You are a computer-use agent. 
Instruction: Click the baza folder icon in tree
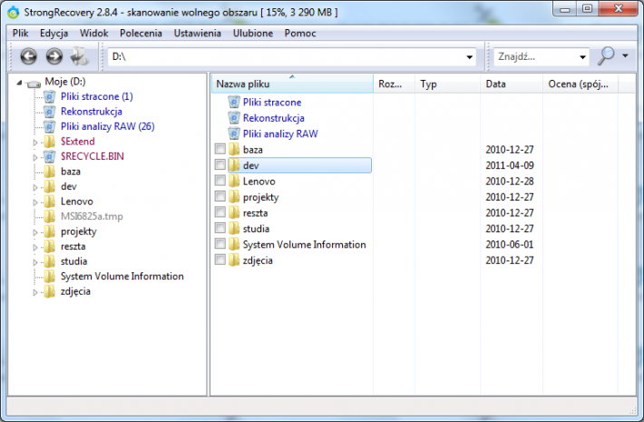49,172
